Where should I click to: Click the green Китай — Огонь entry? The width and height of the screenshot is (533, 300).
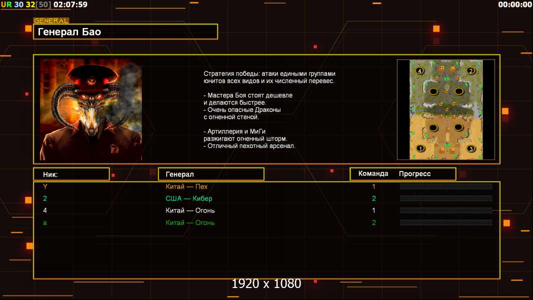[x=190, y=222]
